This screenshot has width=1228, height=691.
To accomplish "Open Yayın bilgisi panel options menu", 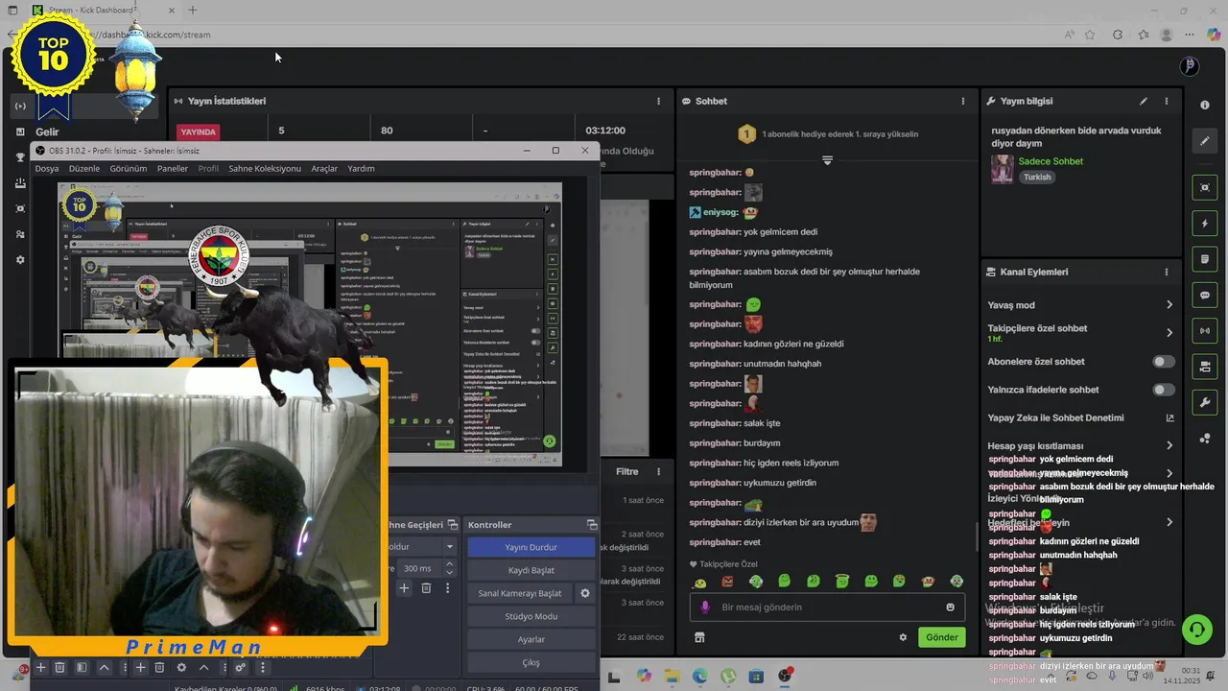I will (1167, 101).
